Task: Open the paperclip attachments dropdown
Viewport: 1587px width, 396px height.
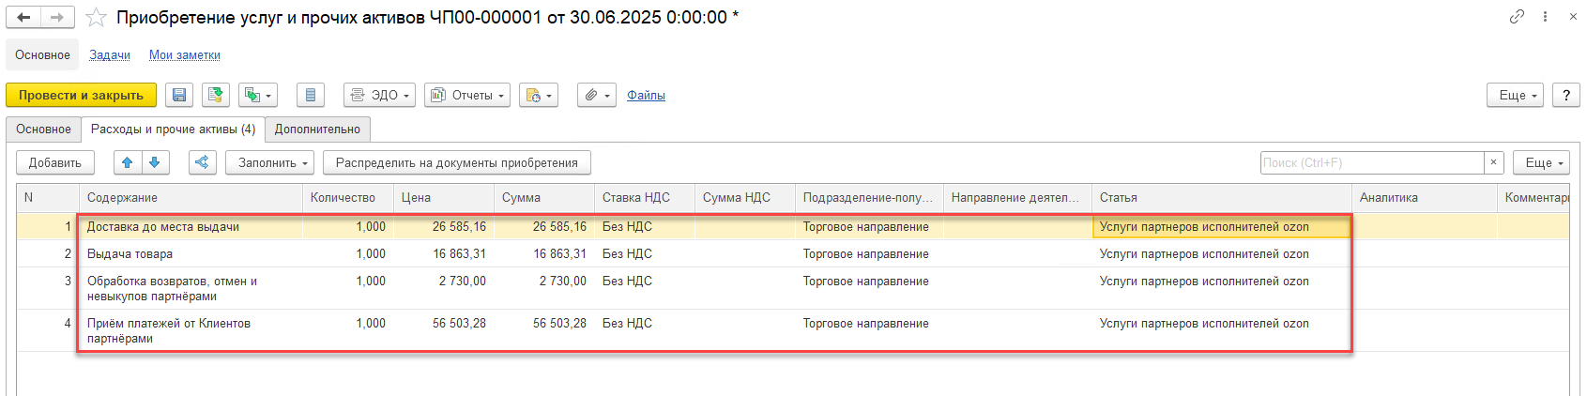Action: [596, 95]
